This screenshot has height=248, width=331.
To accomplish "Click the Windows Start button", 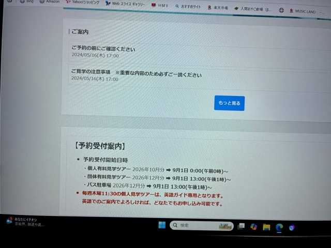I will point(162,225).
